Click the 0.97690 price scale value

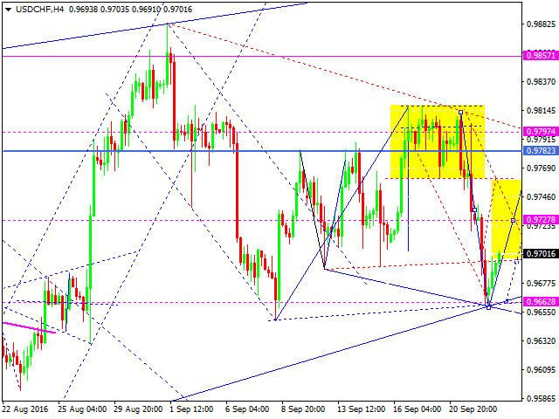(541, 168)
